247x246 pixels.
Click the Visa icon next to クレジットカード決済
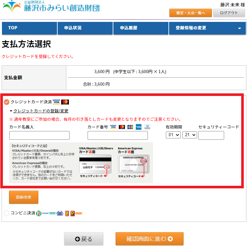click(x=56, y=102)
